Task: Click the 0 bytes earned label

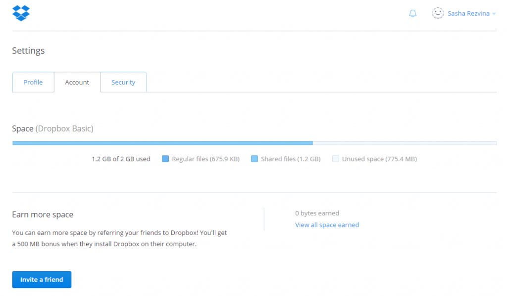Action: tap(317, 213)
